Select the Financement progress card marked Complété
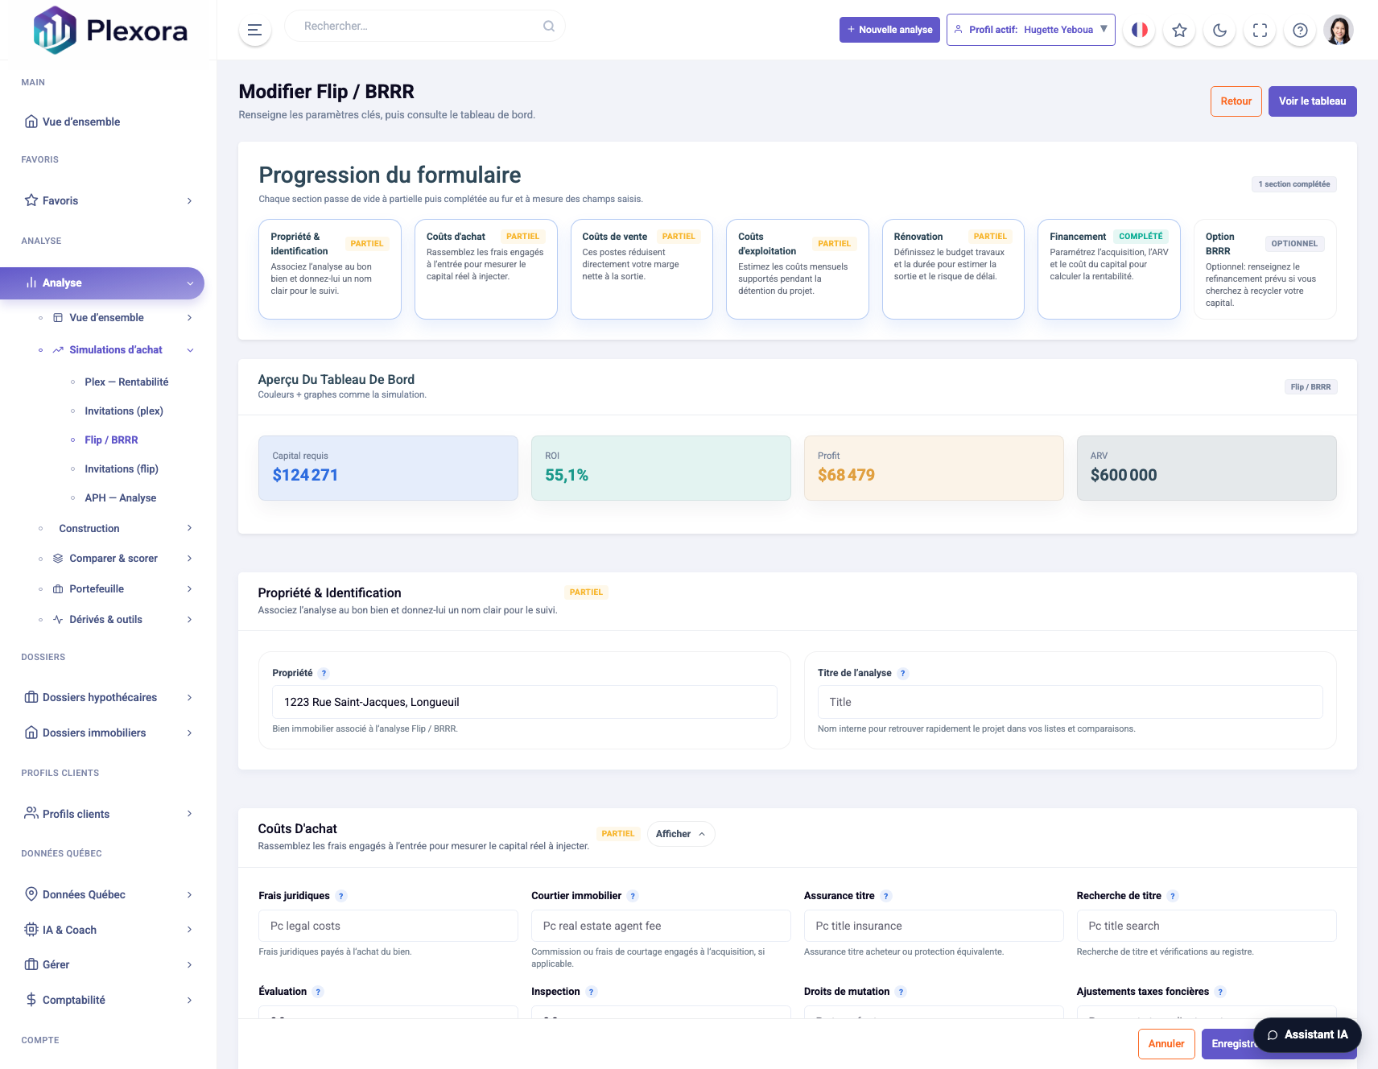This screenshot has width=1378, height=1069. (x=1108, y=269)
